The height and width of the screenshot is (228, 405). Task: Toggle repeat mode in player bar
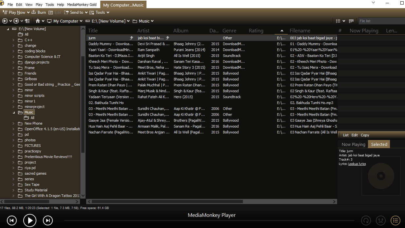pos(366,221)
